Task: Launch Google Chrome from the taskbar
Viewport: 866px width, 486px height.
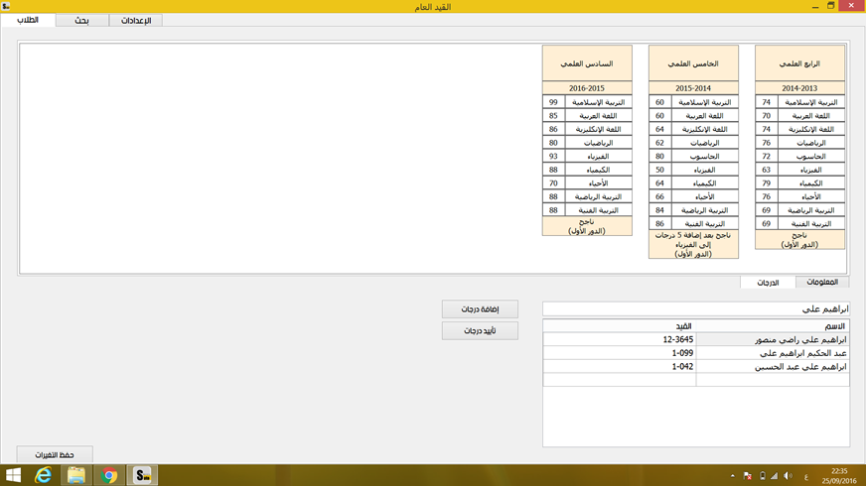Action: point(109,475)
